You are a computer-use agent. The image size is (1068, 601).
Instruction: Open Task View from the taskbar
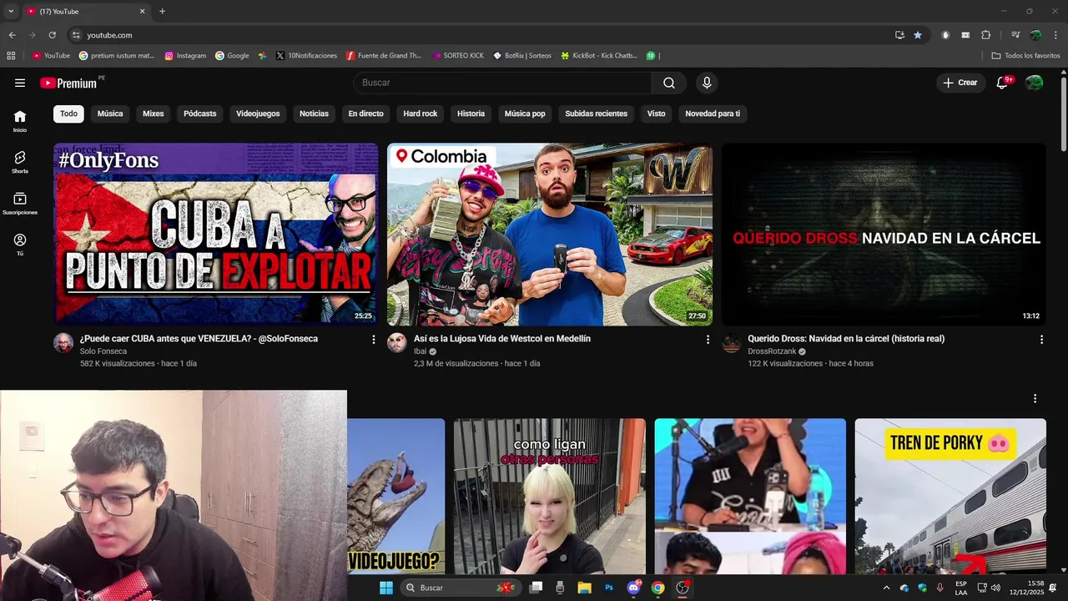tap(537, 588)
